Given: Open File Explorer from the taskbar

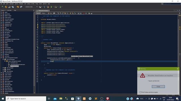Looking at the screenshot, I should click(x=61, y=98).
